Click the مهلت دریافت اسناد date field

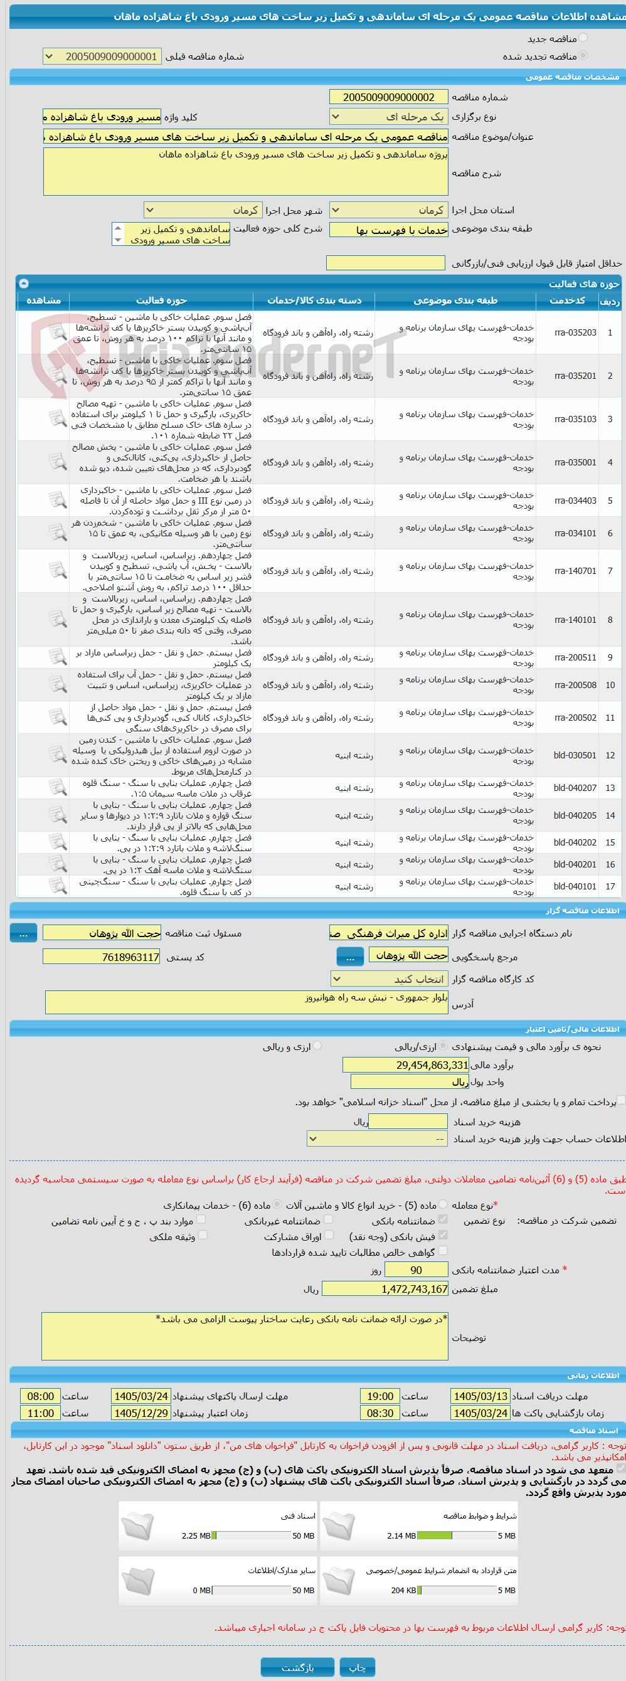(480, 1396)
